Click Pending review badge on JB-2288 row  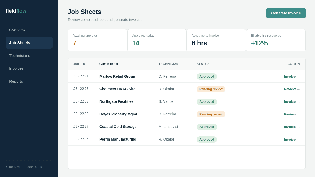point(211,114)
